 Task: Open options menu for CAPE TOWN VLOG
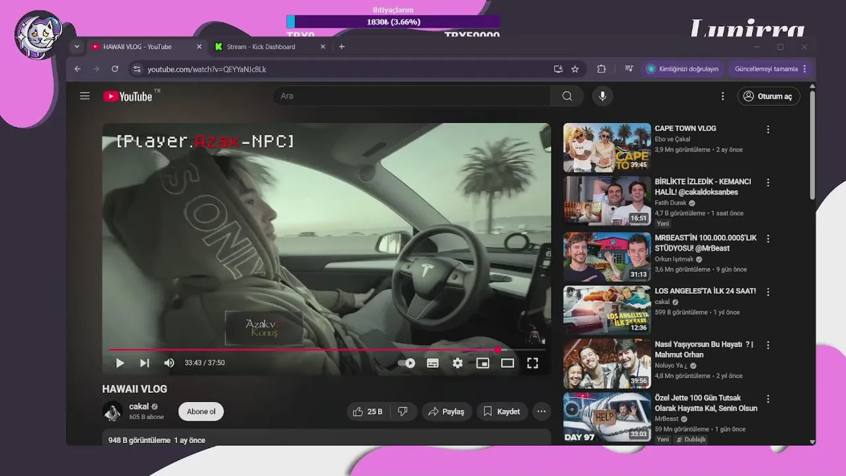(768, 130)
